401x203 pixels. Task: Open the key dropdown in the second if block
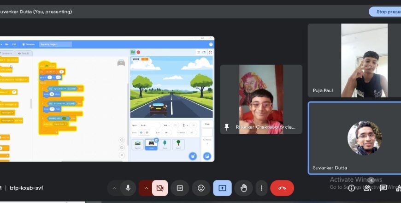(x=59, y=104)
